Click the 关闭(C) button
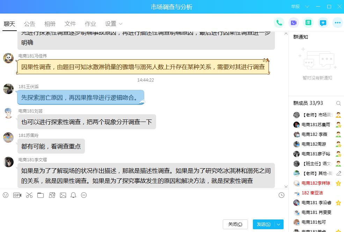 point(235,224)
